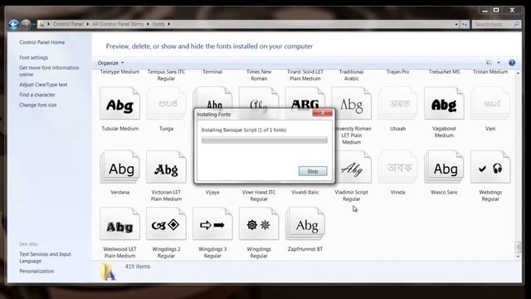Screen dimensions: 531x299
Task: Select the Victorian LET Plain Medium icon
Action: click(x=166, y=167)
